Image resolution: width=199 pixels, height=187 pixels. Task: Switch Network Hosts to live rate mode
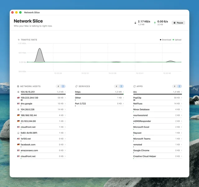[x=58, y=86]
